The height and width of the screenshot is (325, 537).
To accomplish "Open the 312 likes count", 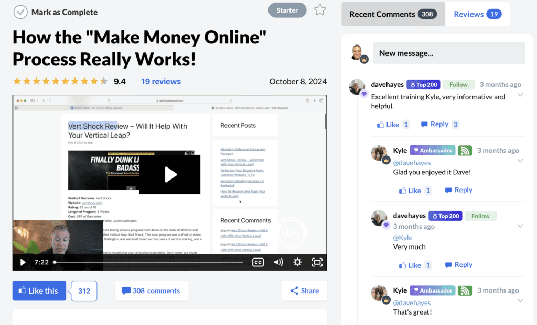I will pos(84,291).
